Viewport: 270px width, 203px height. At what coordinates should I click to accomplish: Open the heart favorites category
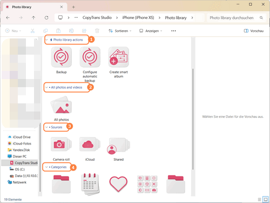118,184
